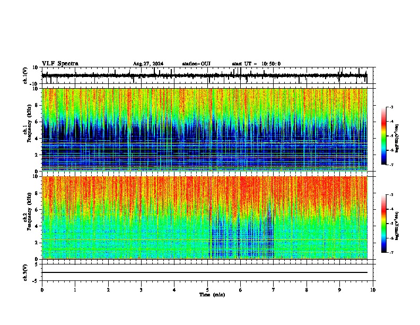Click the time axis tick label "3"
The image size is (420, 325).
point(141,290)
